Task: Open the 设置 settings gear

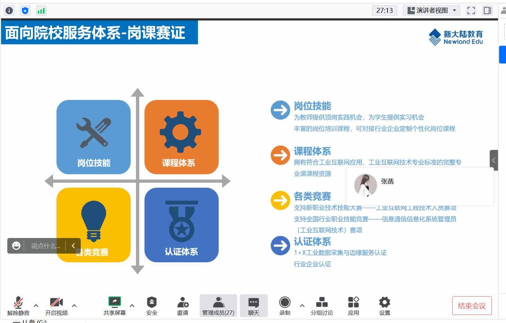Action: (384, 306)
